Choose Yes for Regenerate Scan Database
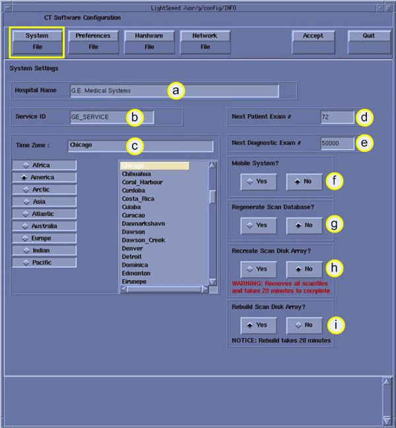The height and width of the screenshot is (428, 396). point(257,225)
